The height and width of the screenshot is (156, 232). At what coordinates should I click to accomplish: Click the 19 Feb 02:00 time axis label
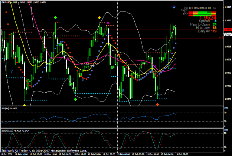click(x=138, y=155)
